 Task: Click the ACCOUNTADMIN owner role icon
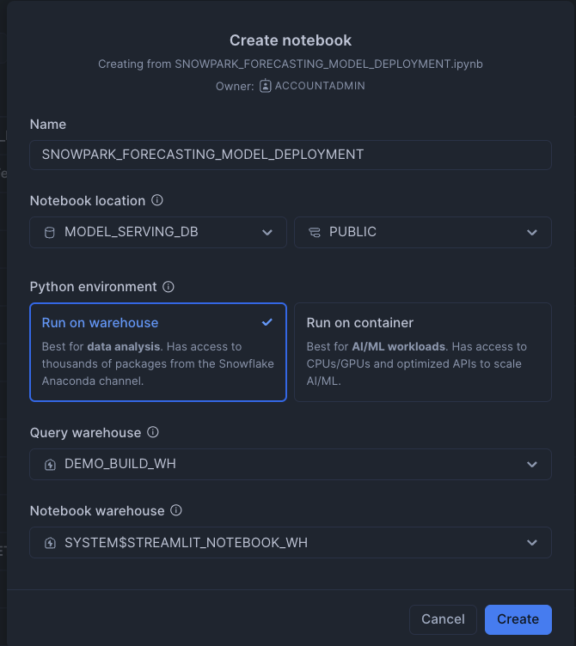265,86
